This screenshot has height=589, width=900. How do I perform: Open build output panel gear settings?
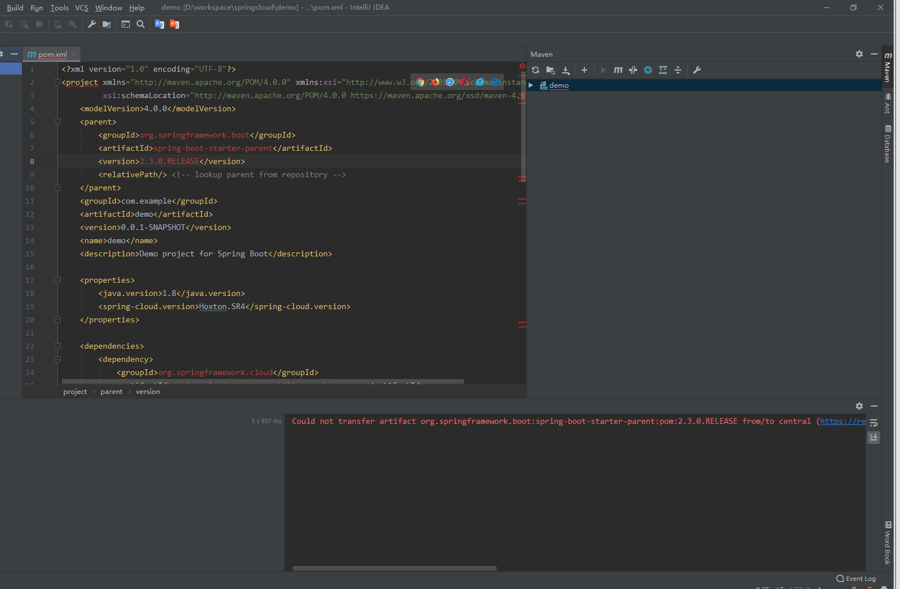pos(859,406)
